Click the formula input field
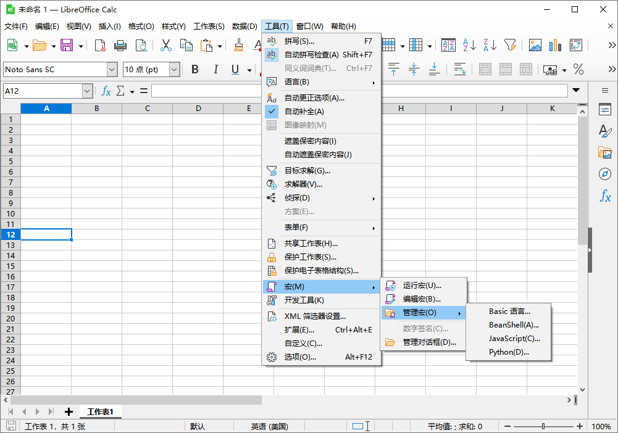The image size is (618, 433). pyautogui.click(x=359, y=91)
